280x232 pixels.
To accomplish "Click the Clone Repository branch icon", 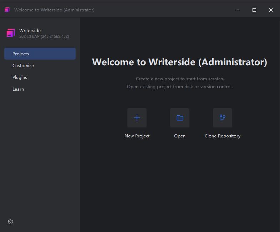I will tap(223, 118).
